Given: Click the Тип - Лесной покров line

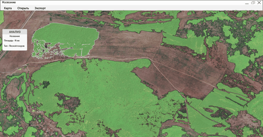Looking at the screenshot, I should pos(14,46).
